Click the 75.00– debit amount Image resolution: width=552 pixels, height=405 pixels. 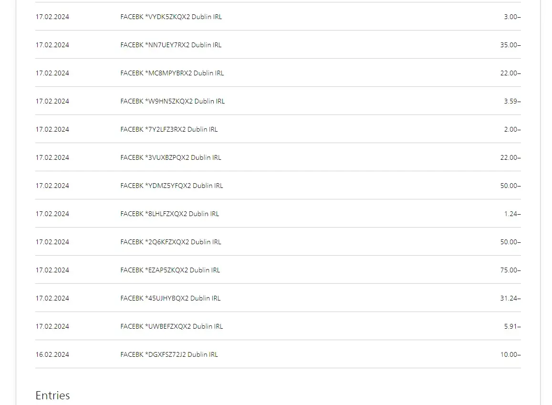coord(510,270)
